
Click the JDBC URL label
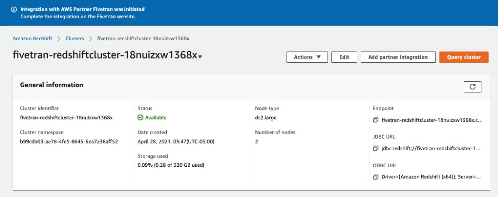click(384, 137)
